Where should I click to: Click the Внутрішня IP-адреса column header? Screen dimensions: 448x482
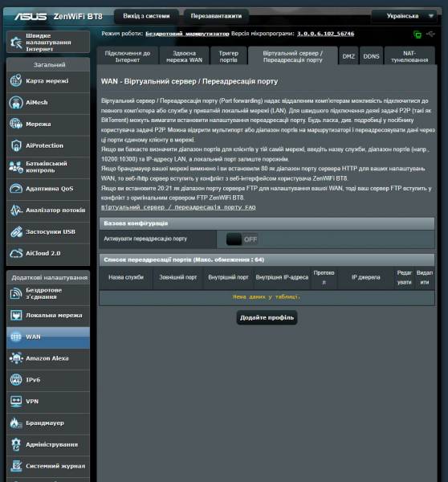point(282,277)
